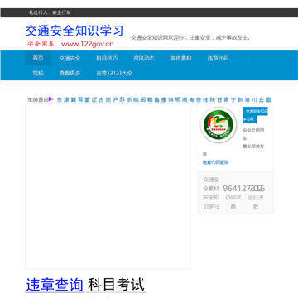This screenshot has width=298, height=298.
Task: Select plate prefix 湘
Action: 185,99
